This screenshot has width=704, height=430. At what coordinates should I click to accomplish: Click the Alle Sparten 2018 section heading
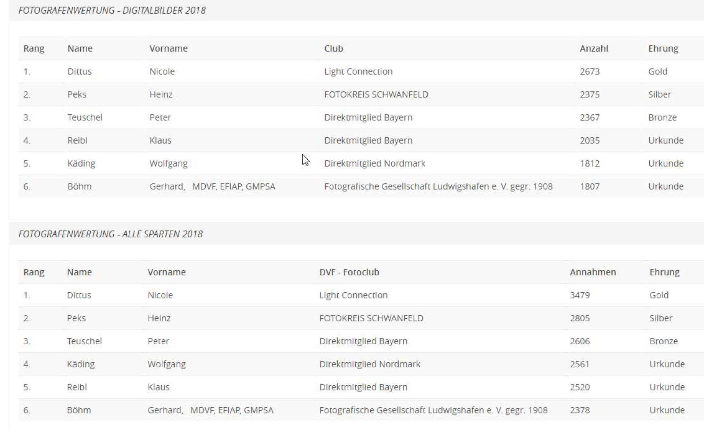pos(110,234)
